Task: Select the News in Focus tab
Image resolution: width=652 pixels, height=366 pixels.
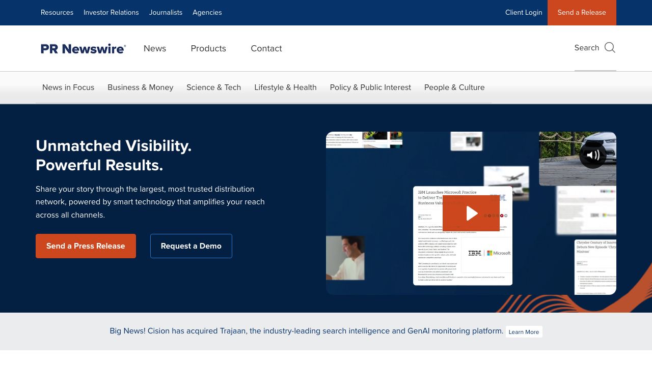Action: click(x=68, y=87)
